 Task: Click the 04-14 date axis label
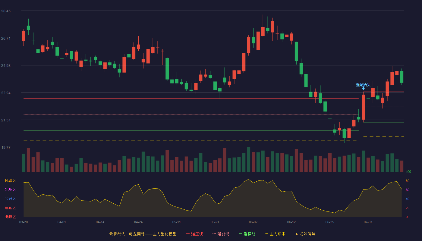click(x=100, y=222)
